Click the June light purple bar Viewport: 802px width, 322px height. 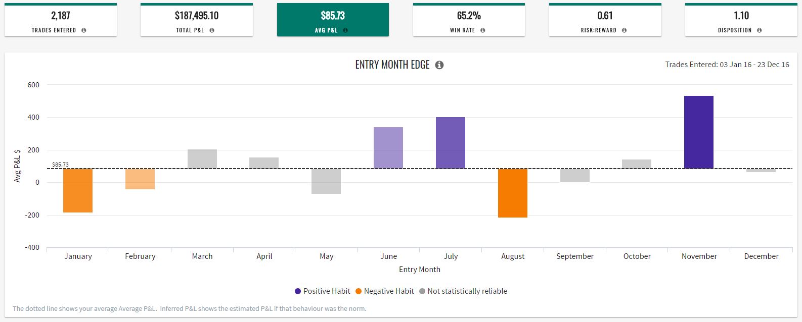(388, 148)
